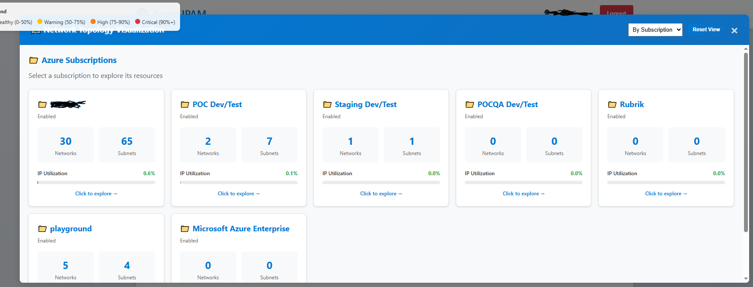Click the scrollbar up arrow
The width and height of the screenshot is (753, 287).
point(746,48)
